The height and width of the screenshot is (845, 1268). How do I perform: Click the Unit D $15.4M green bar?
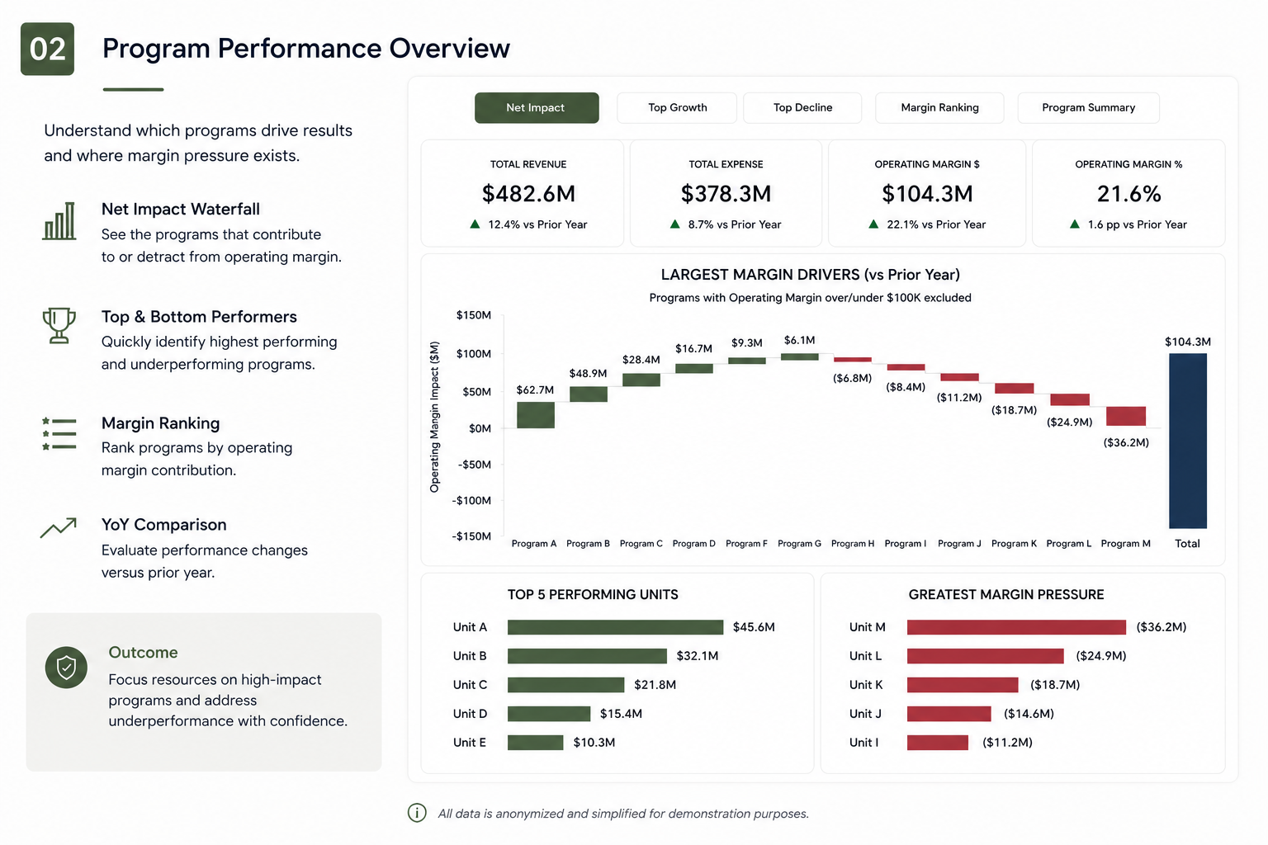pyautogui.click(x=549, y=714)
